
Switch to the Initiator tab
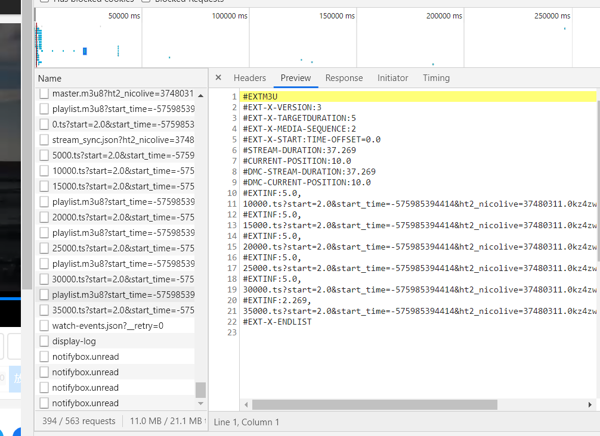pyautogui.click(x=392, y=78)
